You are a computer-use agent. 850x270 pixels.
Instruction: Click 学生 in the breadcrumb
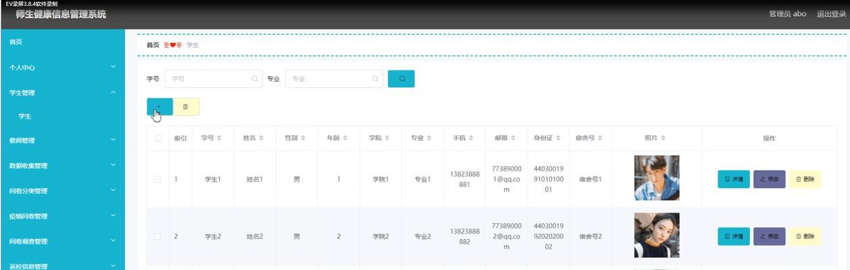tap(193, 45)
